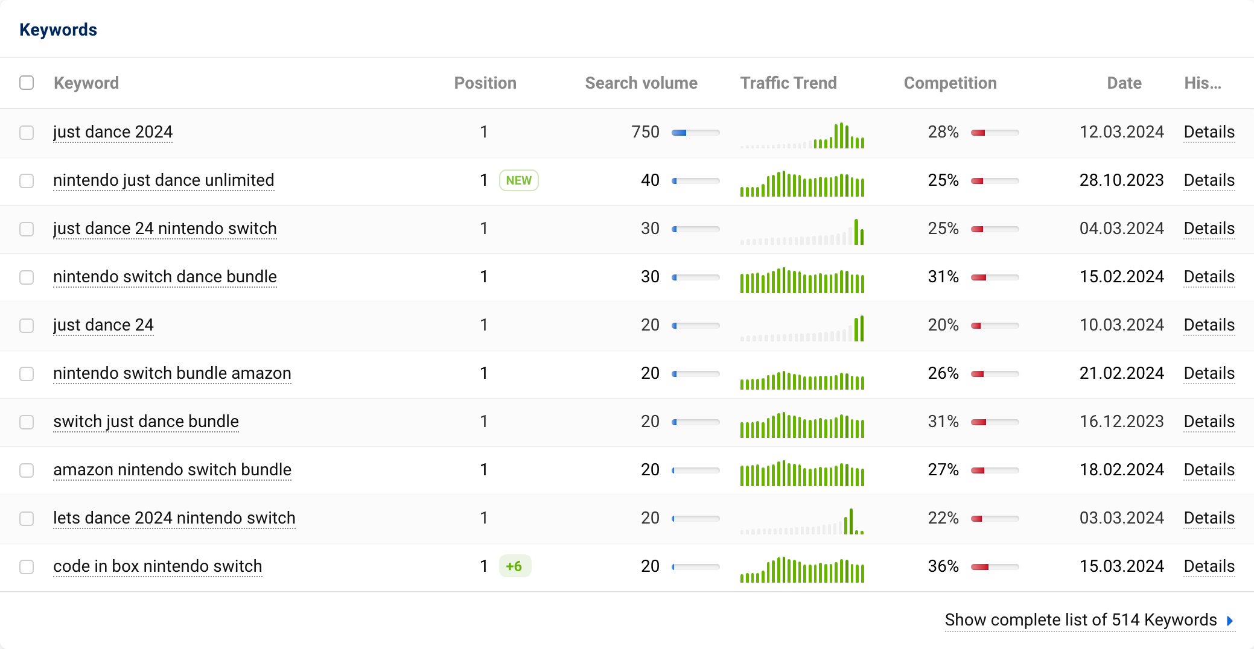Image resolution: width=1254 pixels, height=649 pixels.
Task: Click the Keywords section heading
Action: click(59, 30)
